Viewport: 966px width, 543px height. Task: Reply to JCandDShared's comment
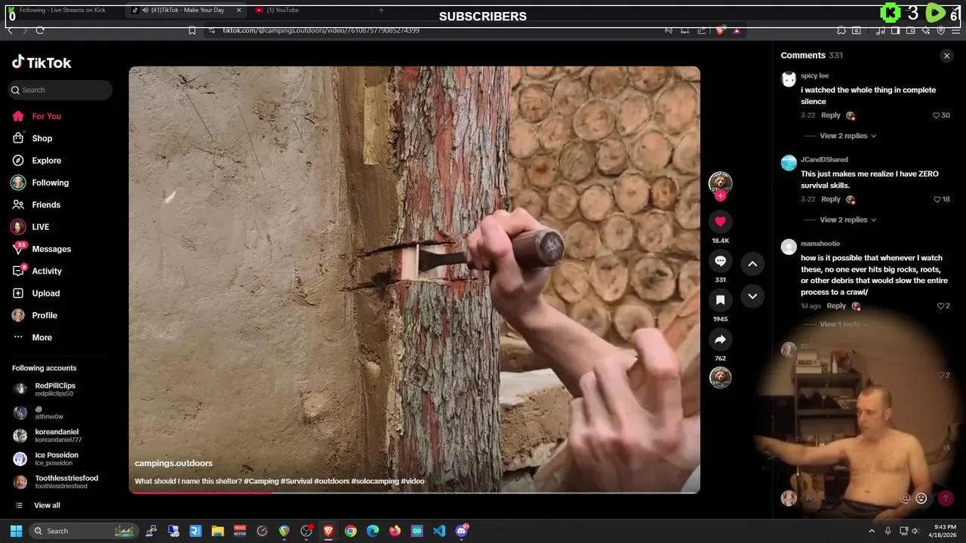click(830, 199)
